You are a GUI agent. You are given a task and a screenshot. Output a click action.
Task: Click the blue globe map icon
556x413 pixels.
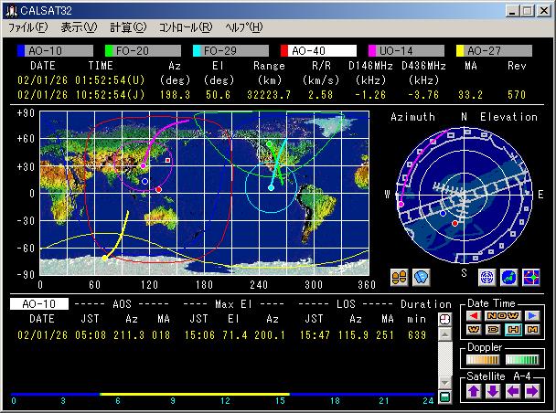click(x=509, y=277)
